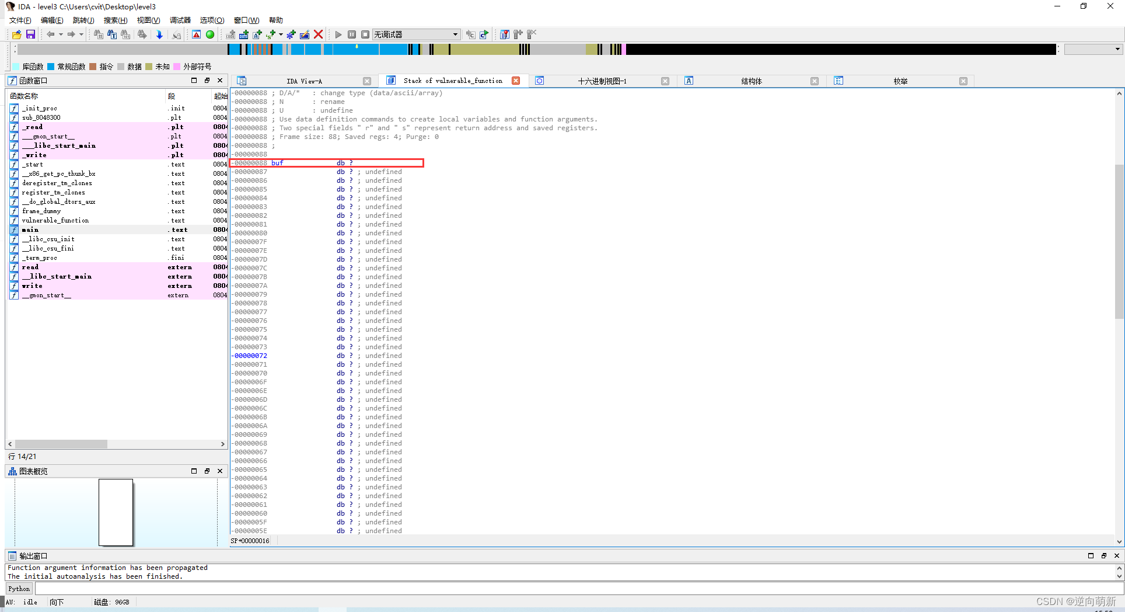Click the red X delete icon
Viewport: 1125px width, 612px height.
click(319, 34)
